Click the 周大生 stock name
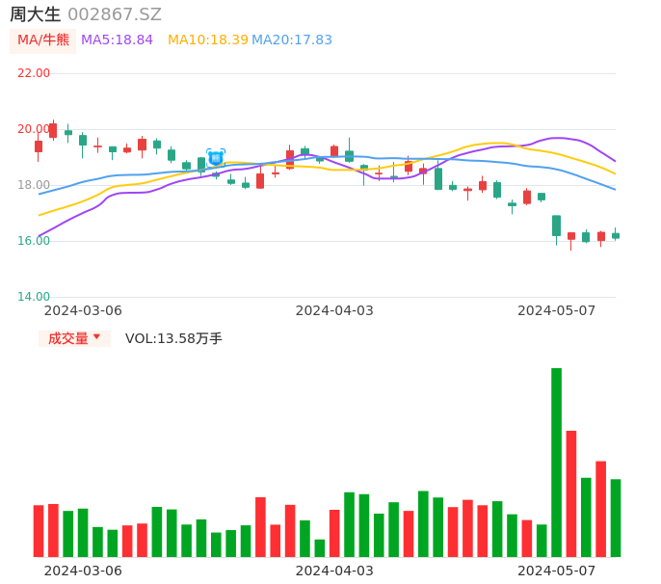661x584 pixels. [35, 14]
